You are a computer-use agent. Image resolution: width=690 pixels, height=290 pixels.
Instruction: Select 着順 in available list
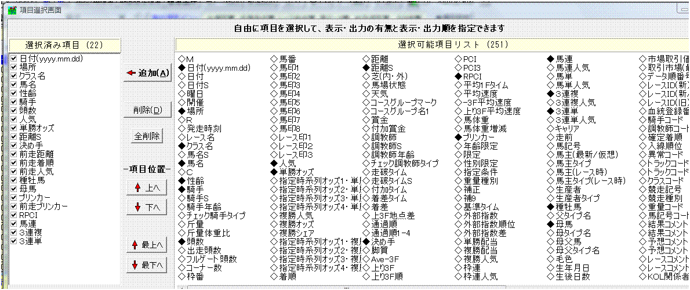284,277
